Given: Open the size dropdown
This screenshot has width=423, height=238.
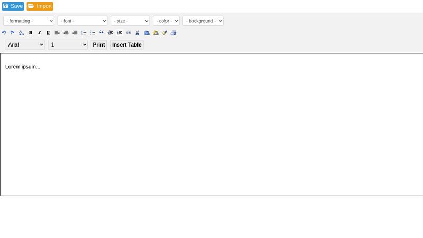Looking at the screenshot, I should (x=130, y=21).
